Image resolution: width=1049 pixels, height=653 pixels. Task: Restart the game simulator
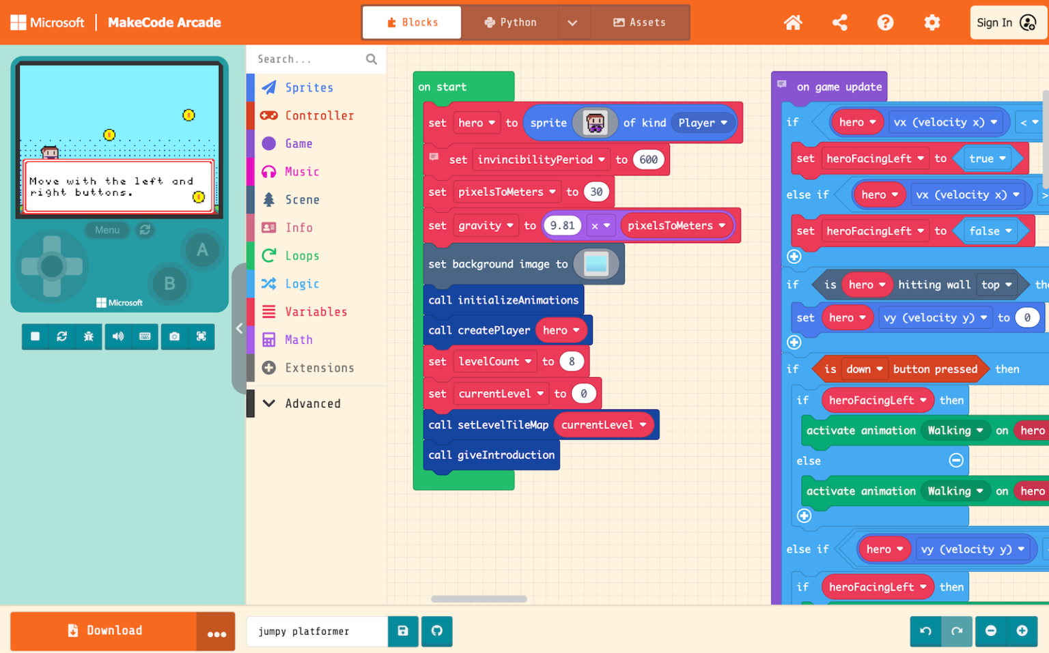pyautogui.click(x=63, y=336)
